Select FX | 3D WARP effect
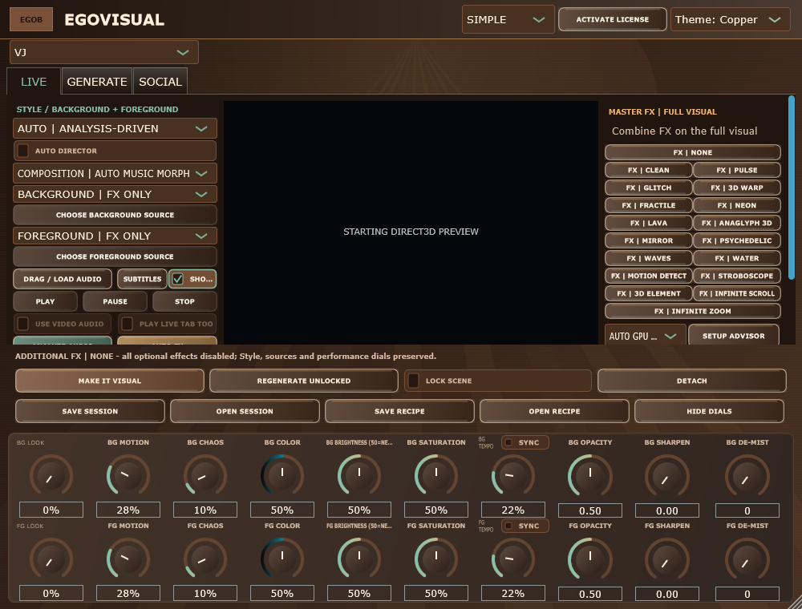The height and width of the screenshot is (609, 802). pyautogui.click(x=737, y=188)
